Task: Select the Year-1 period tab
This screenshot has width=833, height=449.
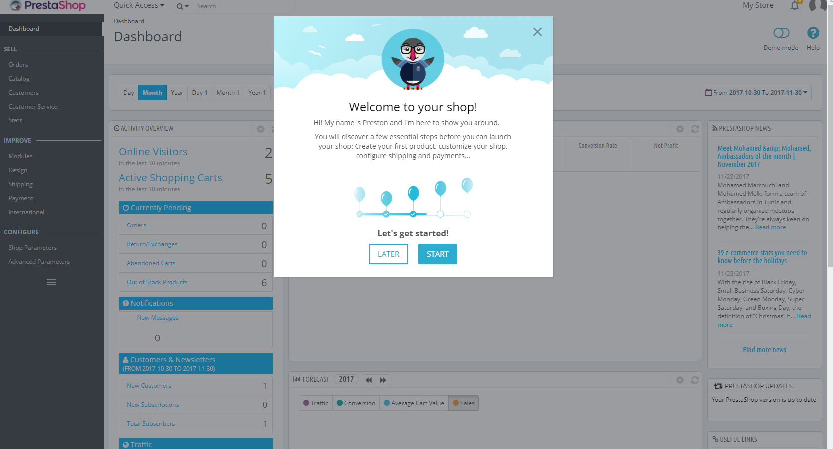Action: [x=257, y=93]
